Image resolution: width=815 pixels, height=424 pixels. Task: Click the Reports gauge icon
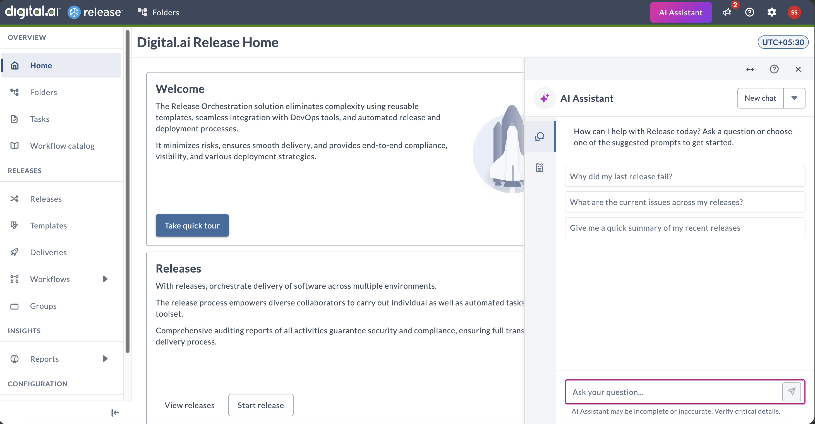tap(15, 358)
